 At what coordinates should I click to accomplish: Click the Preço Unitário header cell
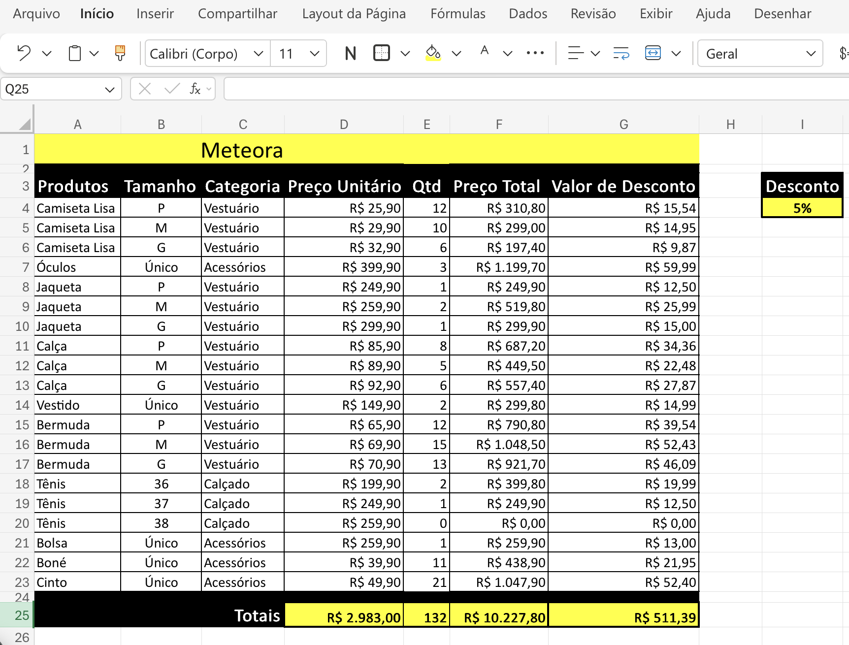pos(344,186)
